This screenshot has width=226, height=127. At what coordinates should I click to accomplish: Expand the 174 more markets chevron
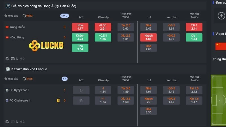(65, 16)
